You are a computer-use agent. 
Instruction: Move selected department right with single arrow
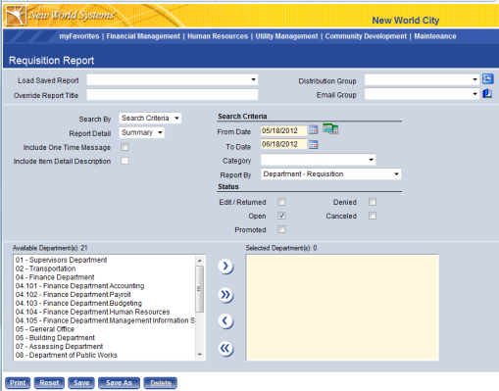(225, 267)
